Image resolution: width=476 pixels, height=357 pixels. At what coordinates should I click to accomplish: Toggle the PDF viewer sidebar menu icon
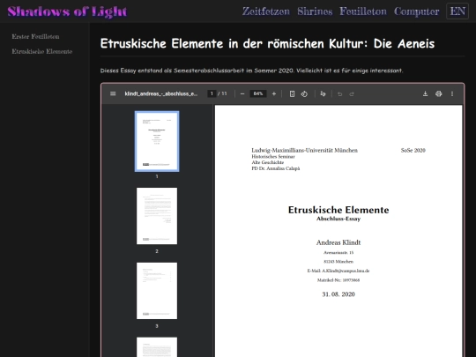click(x=113, y=93)
